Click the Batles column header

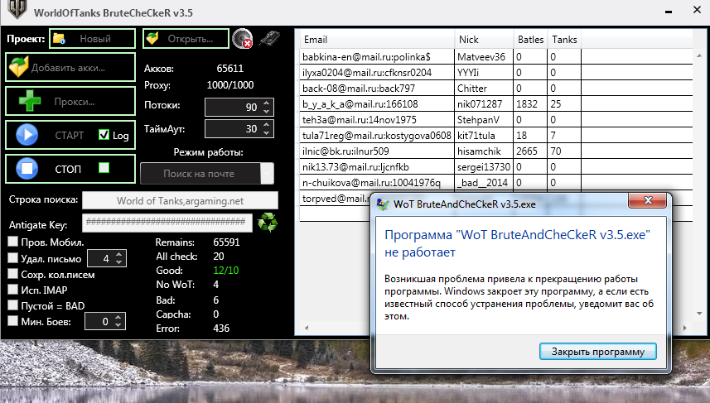click(x=531, y=40)
